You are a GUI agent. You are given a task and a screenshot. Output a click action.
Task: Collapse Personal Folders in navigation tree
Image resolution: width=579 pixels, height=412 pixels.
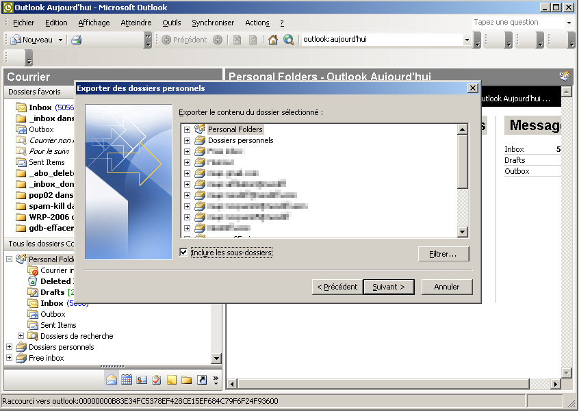(9, 259)
